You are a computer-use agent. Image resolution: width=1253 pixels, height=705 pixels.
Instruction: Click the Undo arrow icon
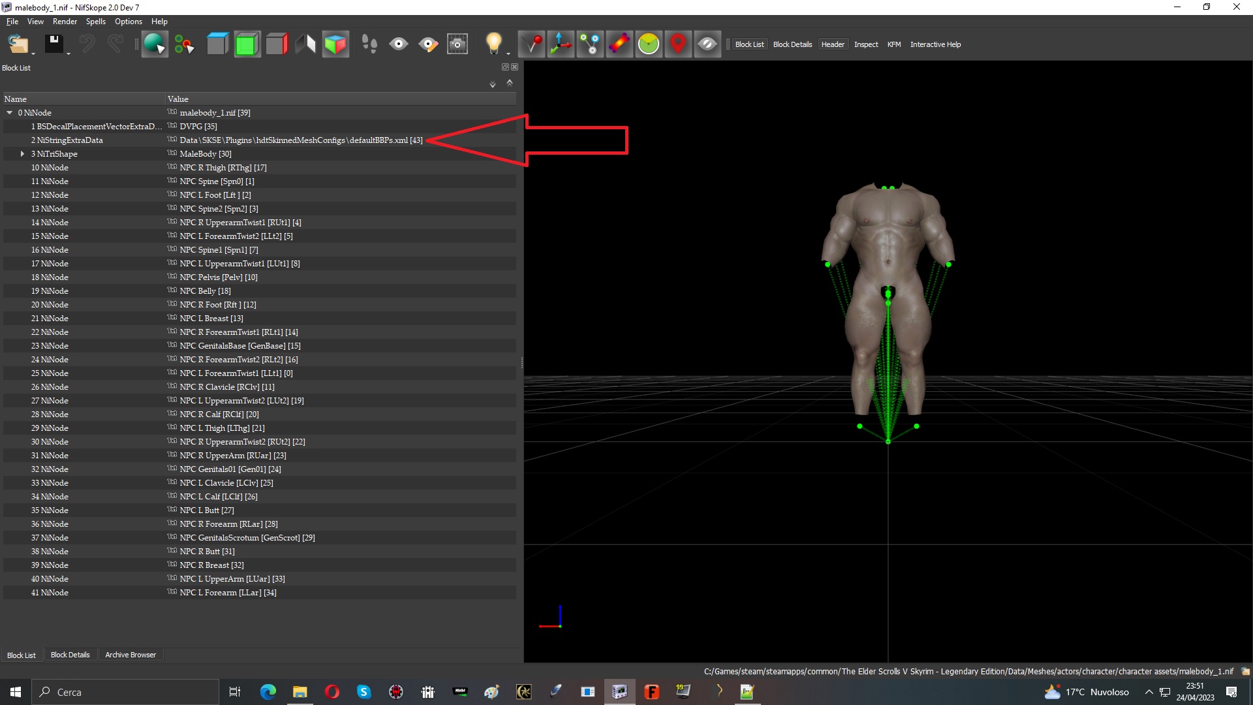[x=87, y=44]
